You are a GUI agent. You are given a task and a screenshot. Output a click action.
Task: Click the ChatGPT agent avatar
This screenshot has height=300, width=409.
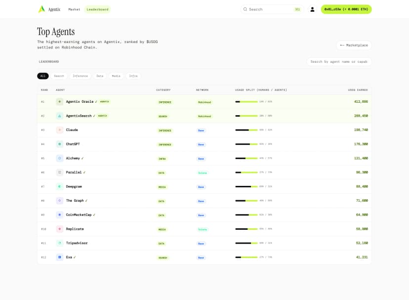coord(59,144)
